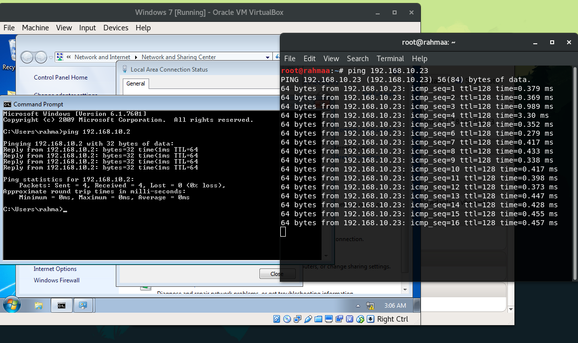
Task: Open the VirtualBox View menu
Action: 64,28
